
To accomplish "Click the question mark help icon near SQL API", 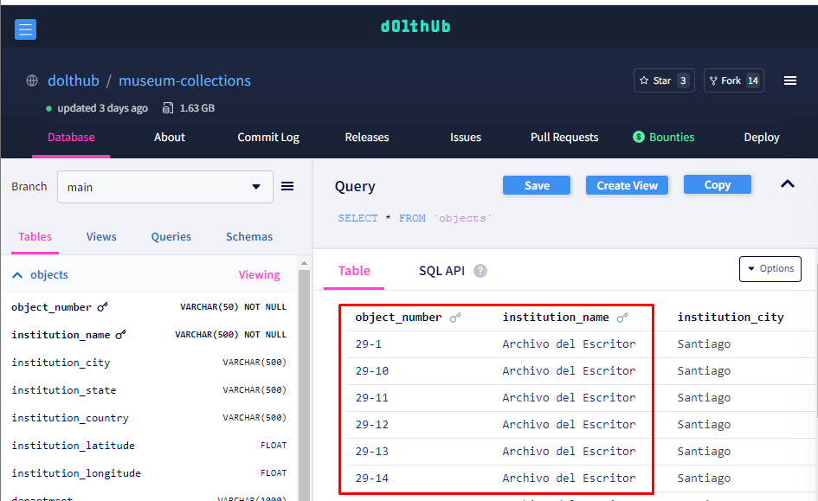I will [x=480, y=270].
